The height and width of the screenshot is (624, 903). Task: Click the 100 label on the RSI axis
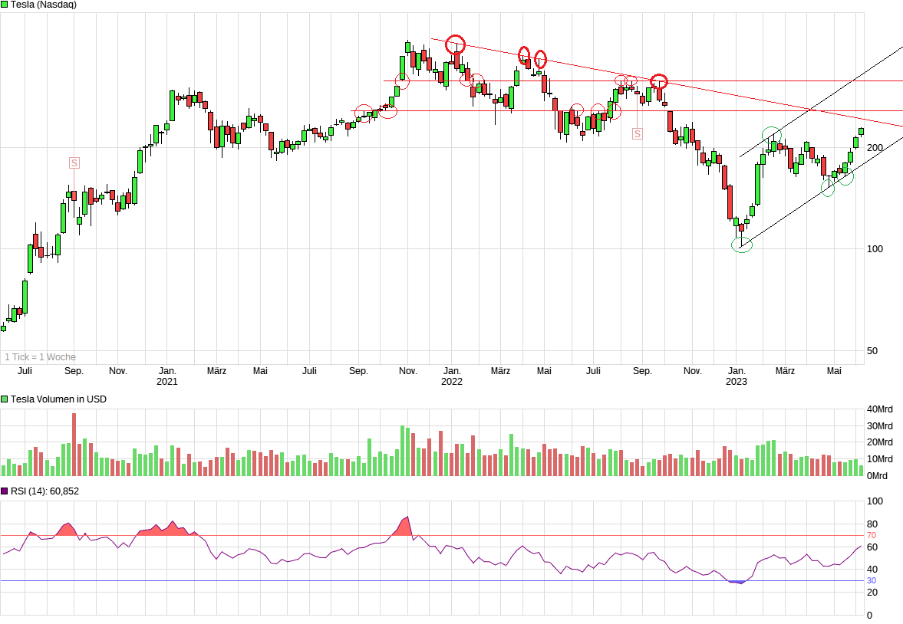(x=875, y=501)
